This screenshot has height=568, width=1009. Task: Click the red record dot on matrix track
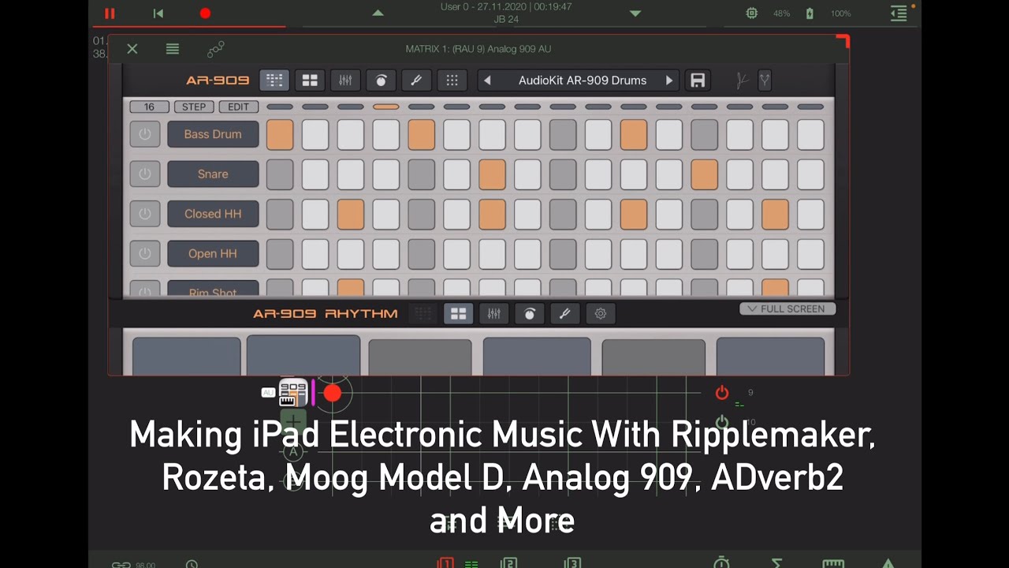pyautogui.click(x=333, y=393)
